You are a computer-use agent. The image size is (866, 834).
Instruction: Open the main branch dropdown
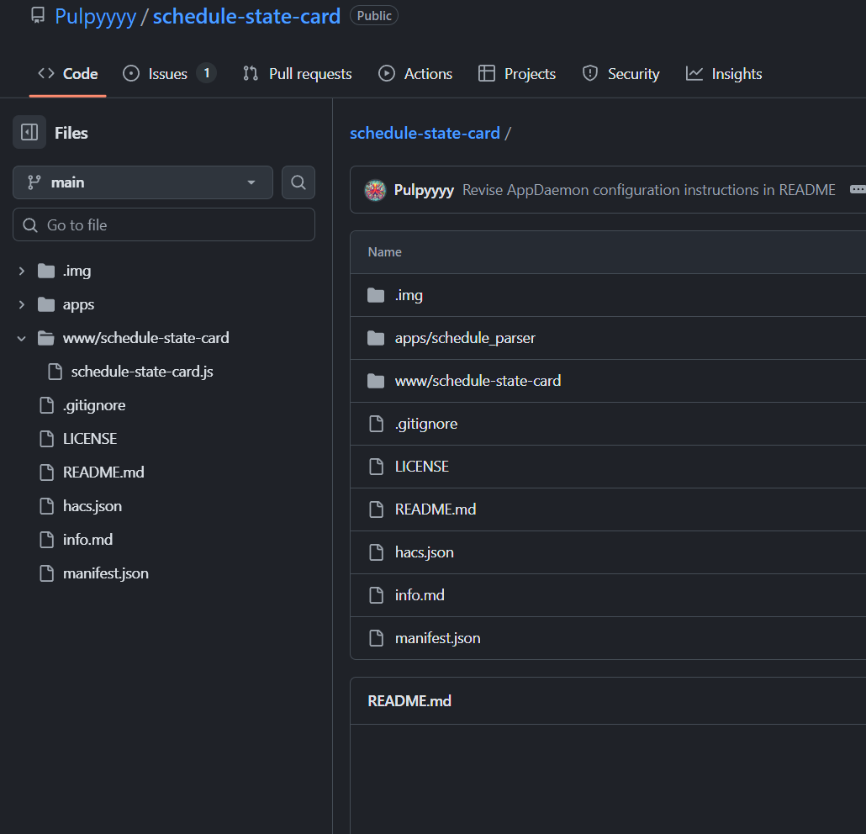click(x=143, y=182)
